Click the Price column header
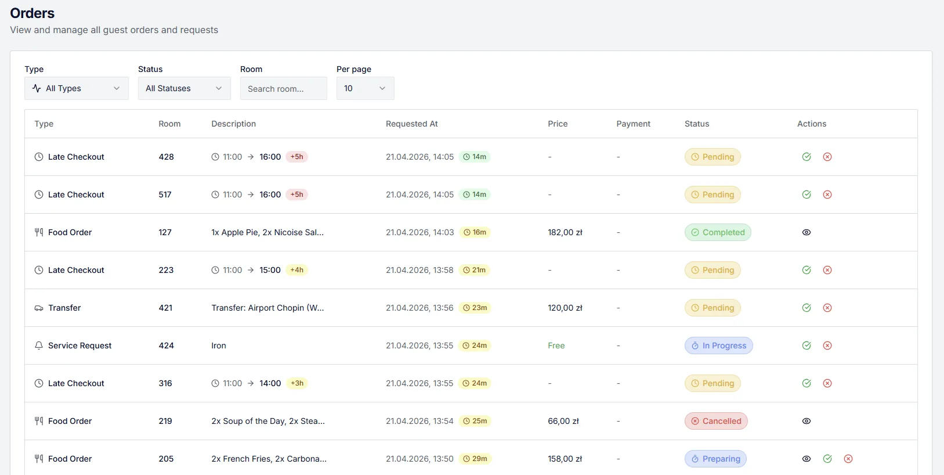 click(x=558, y=124)
